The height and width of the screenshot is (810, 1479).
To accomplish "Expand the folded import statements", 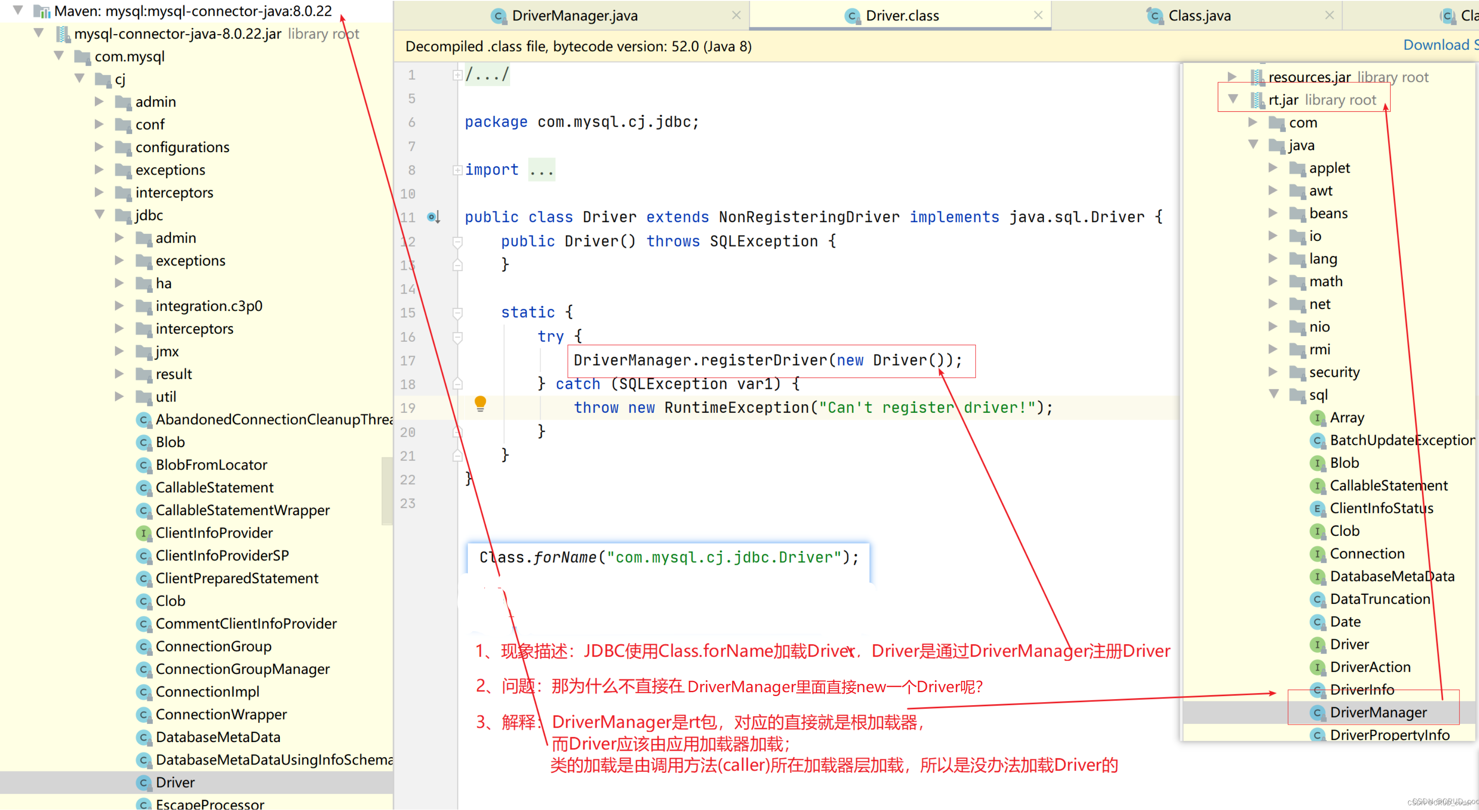I will coord(458,170).
